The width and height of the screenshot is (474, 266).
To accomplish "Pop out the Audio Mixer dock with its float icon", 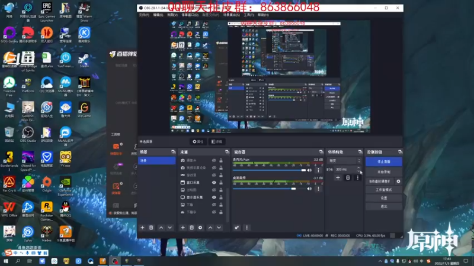I will (x=321, y=152).
